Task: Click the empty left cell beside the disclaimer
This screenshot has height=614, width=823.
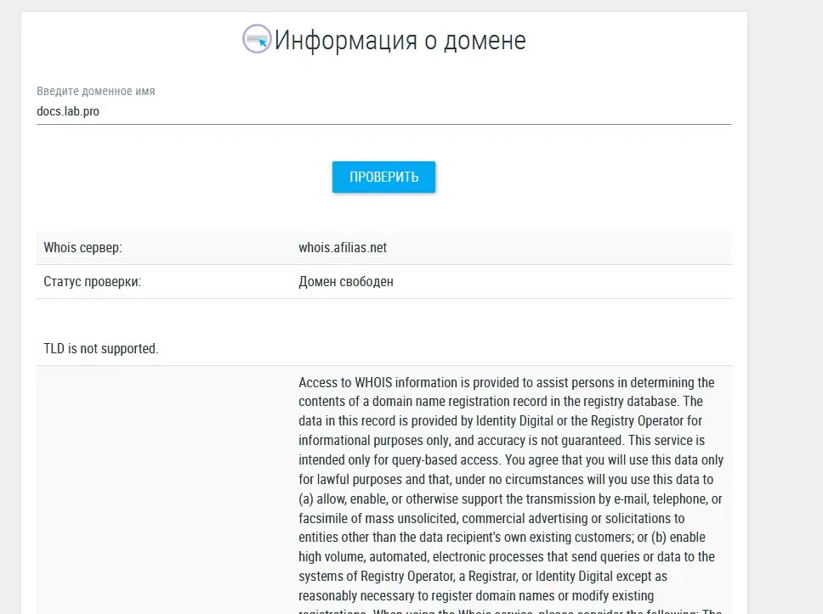Action: [164, 490]
